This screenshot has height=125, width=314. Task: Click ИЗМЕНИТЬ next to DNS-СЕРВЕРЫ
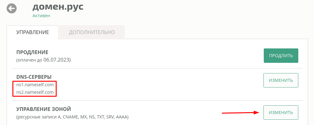pos(281,80)
